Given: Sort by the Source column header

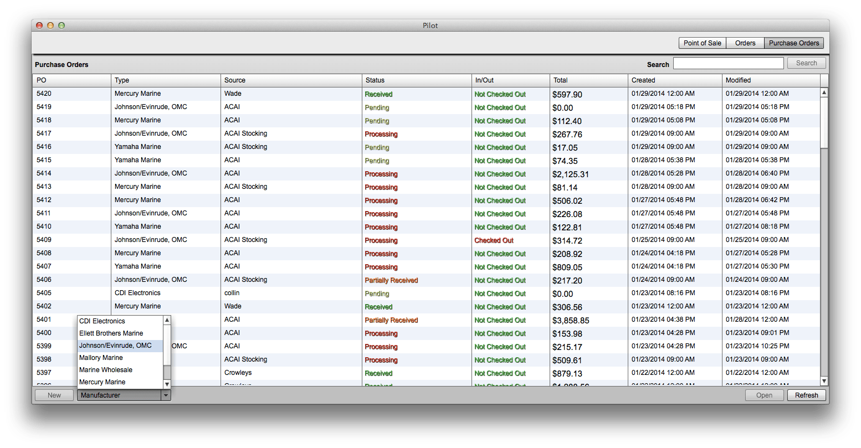Looking at the screenshot, I should point(291,80).
